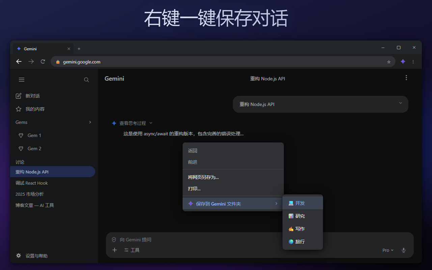Open 2025 市场分析 chat
This screenshot has width=432, height=270.
(x=53, y=194)
